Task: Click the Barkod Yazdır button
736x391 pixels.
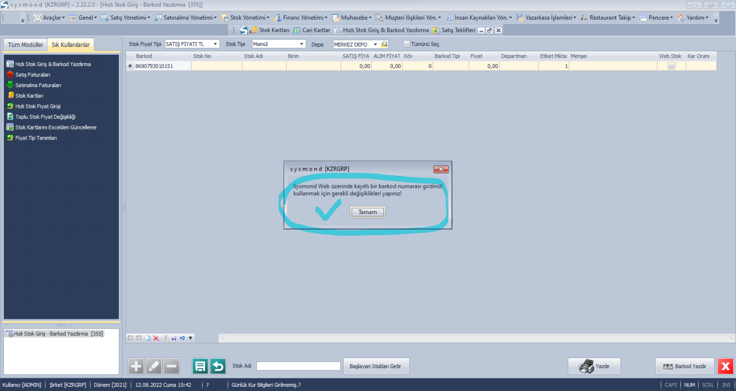Action: 685,366
